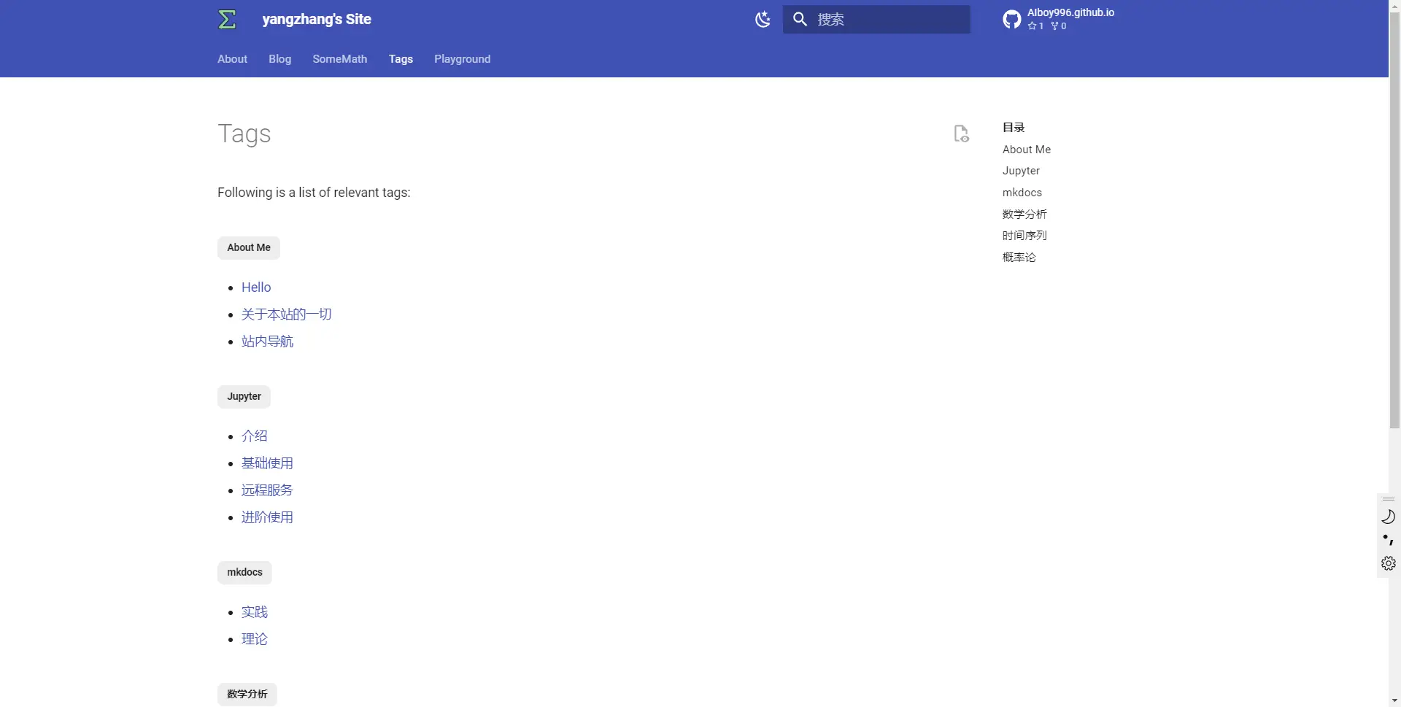Go to the Playground tab
1401x707 pixels.
pos(462,59)
